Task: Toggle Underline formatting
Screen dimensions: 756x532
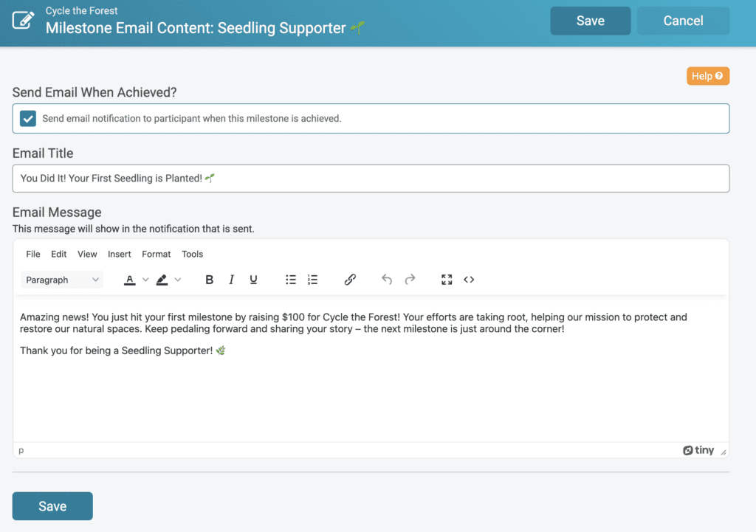Action: (253, 280)
